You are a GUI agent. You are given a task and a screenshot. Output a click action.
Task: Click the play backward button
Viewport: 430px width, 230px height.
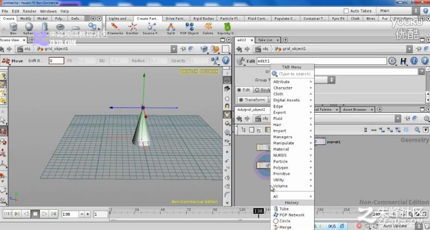(26, 214)
